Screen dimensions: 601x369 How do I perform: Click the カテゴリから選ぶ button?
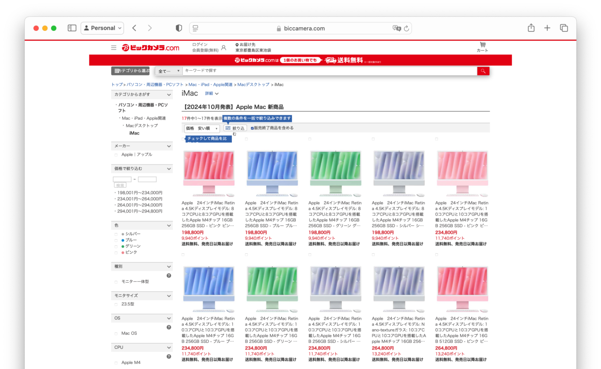[x=130, y=71]
